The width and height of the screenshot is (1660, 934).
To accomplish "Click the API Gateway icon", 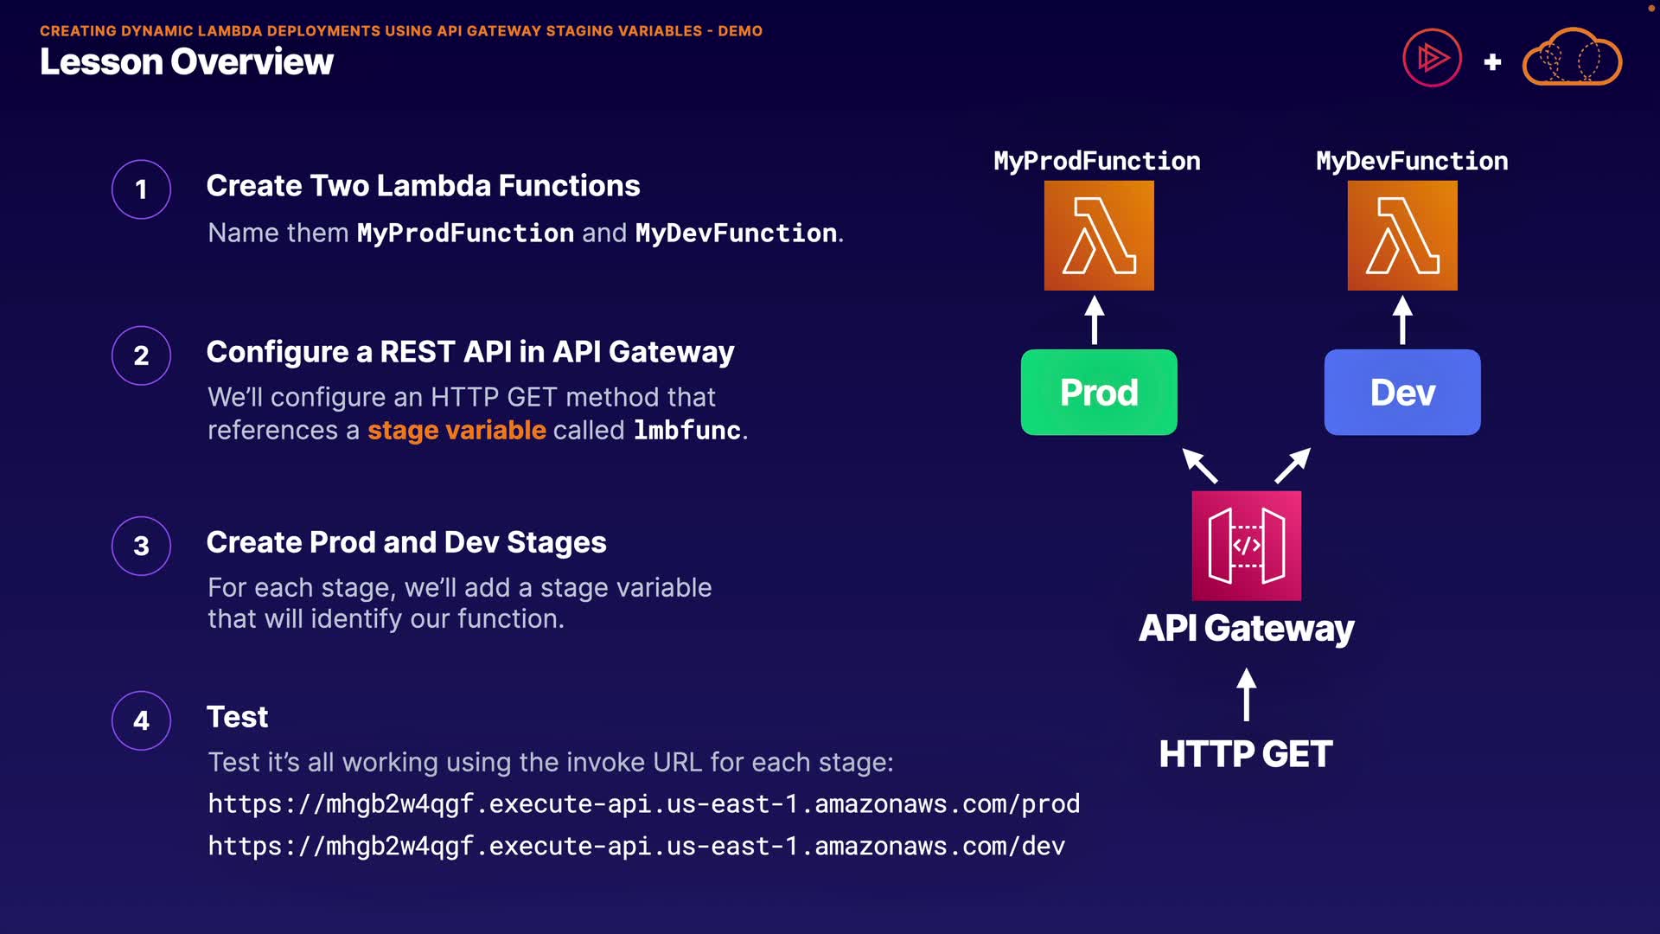I will pos(1246,546).
